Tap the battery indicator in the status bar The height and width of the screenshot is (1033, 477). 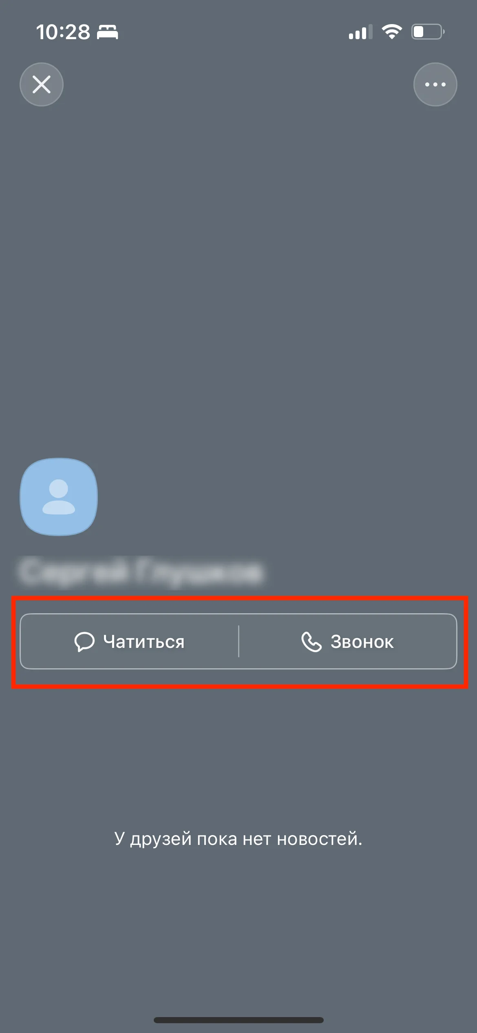428,31
